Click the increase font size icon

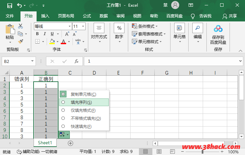67,34
